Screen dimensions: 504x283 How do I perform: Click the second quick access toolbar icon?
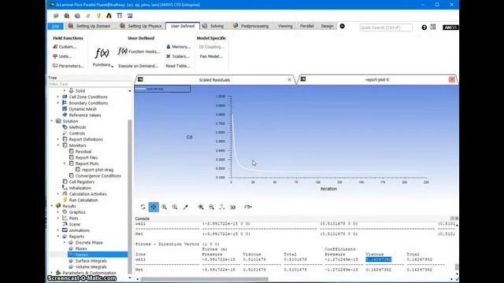coord(66,16)
